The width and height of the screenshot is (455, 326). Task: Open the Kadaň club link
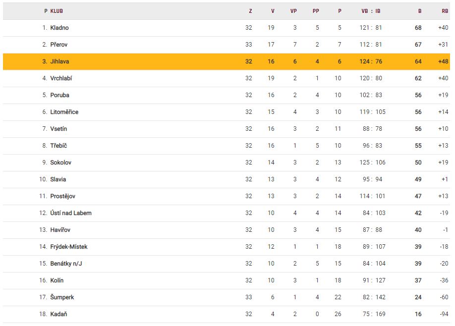pyautogui.click(x=58, y=314)
